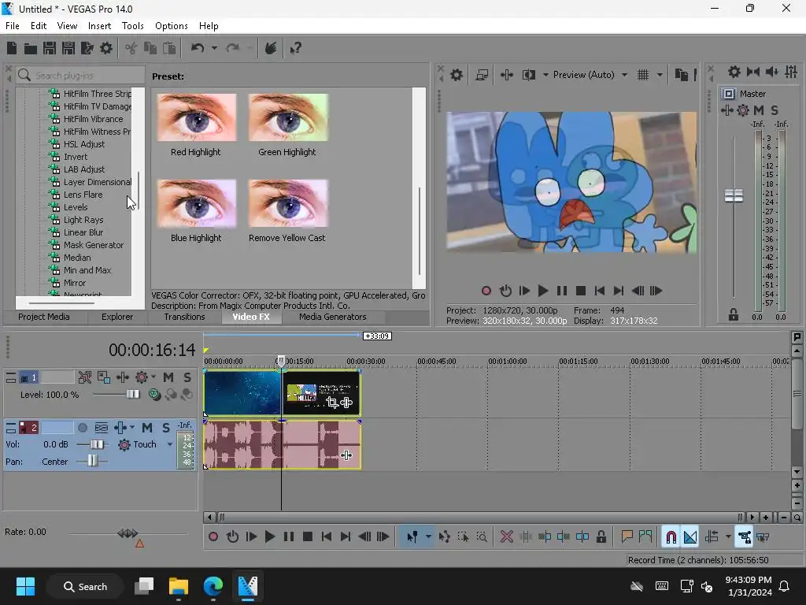Click the Event Pan/Crop icon on the video clip

pyautogui.click(x=332, y=403)
